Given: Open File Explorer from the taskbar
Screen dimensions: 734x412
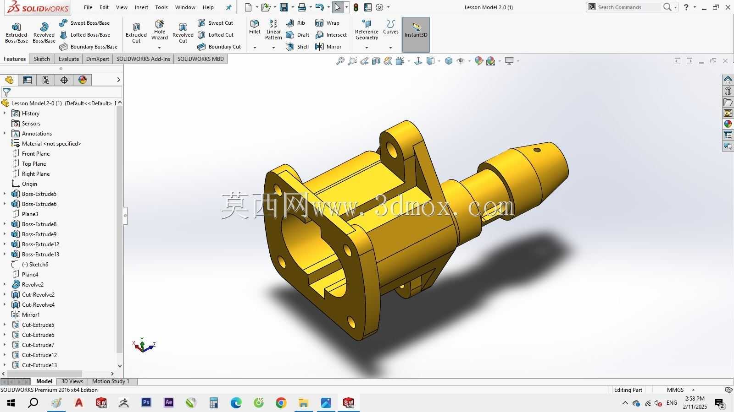Looking at the screenshot, I should pyautogui.click(x=304, y=403).
